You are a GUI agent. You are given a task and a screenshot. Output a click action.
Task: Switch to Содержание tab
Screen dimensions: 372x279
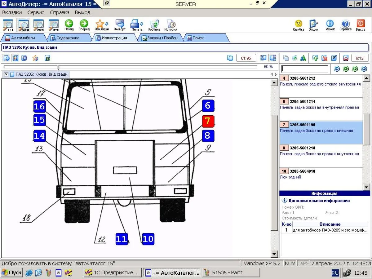(68, 38)
